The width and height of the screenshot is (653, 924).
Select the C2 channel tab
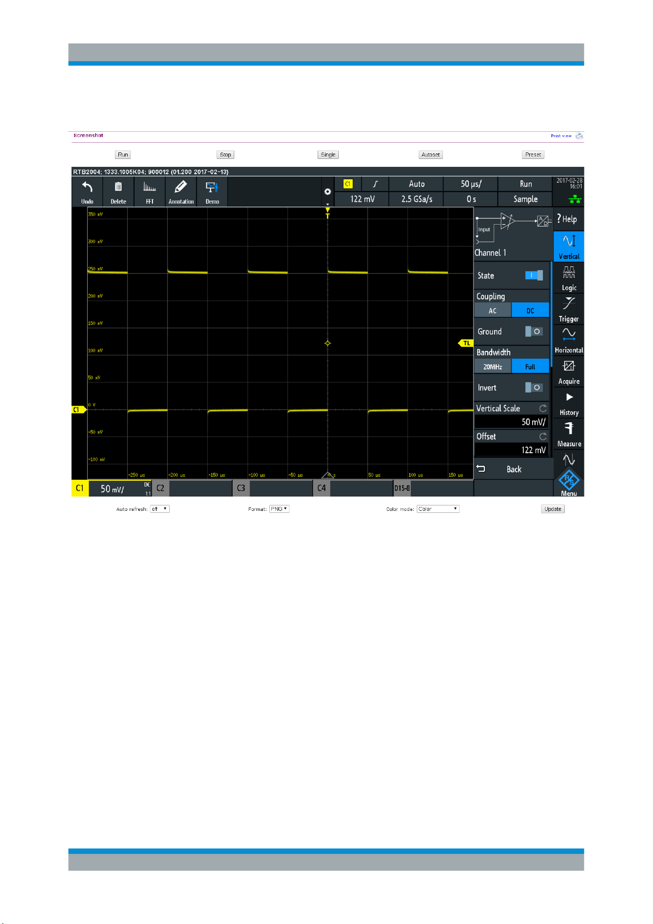tap(192, 488)
